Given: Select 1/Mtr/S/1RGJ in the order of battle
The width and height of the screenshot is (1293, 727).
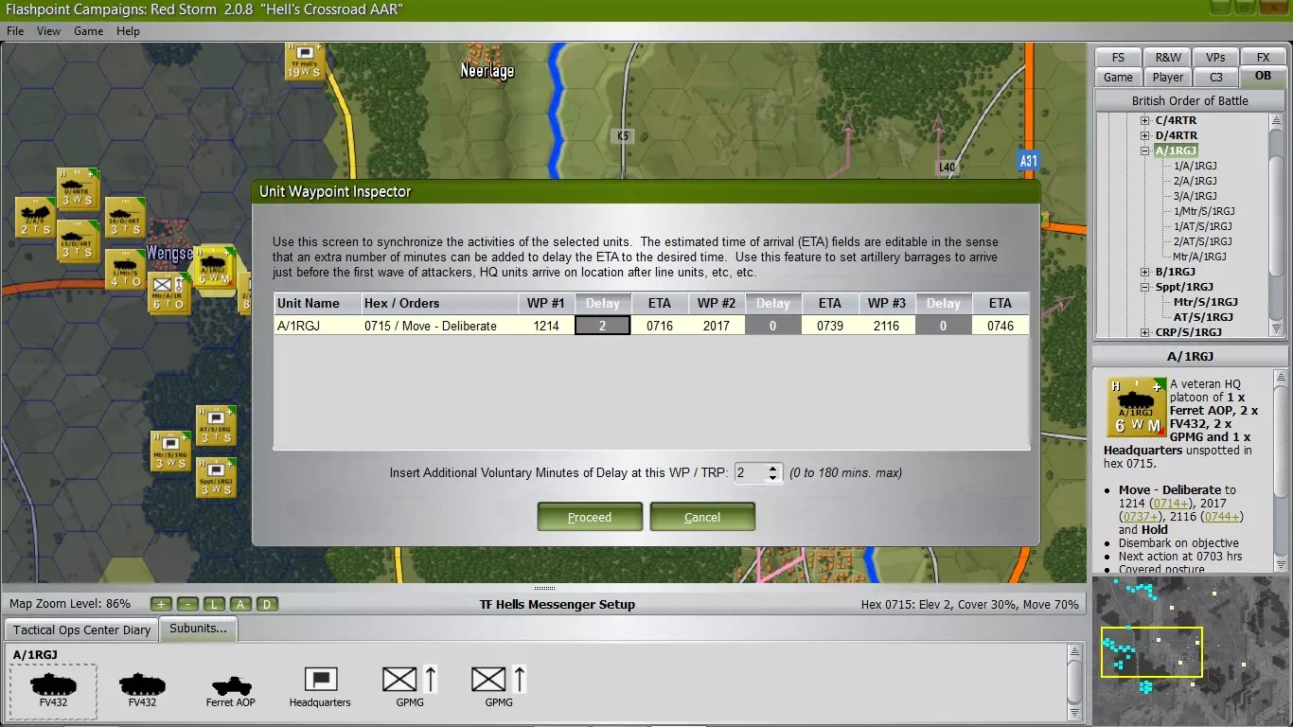Looking at the screenshot, I should click(1204, 211).
